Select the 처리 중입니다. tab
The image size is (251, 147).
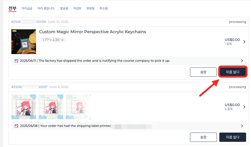coord(46,8)
